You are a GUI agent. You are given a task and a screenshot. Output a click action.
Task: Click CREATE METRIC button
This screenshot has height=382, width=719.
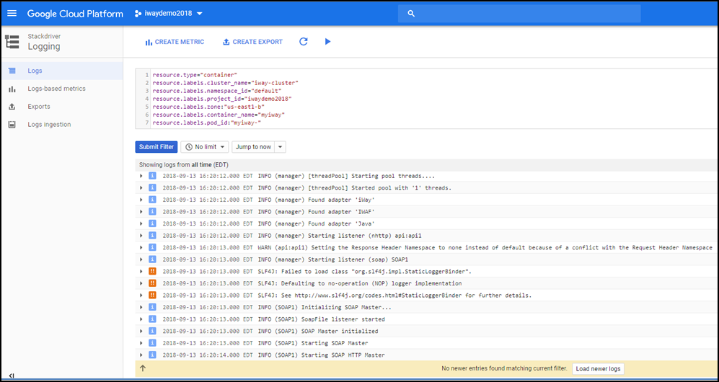[x=175, y=42]
